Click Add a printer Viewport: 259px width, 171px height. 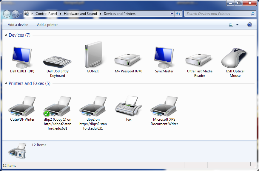[x=47, y=25]
